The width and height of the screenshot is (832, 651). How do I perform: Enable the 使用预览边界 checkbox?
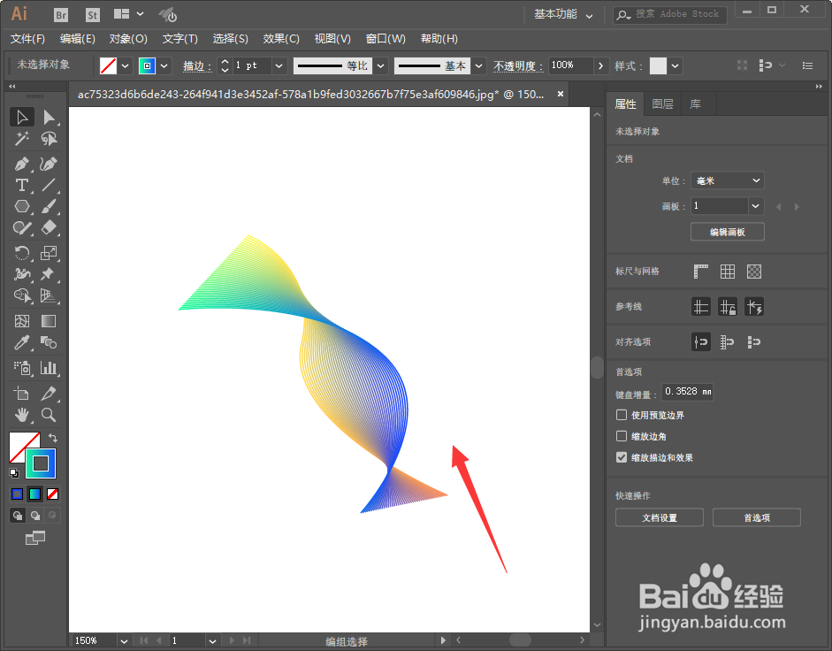click(x=622, y=415)
